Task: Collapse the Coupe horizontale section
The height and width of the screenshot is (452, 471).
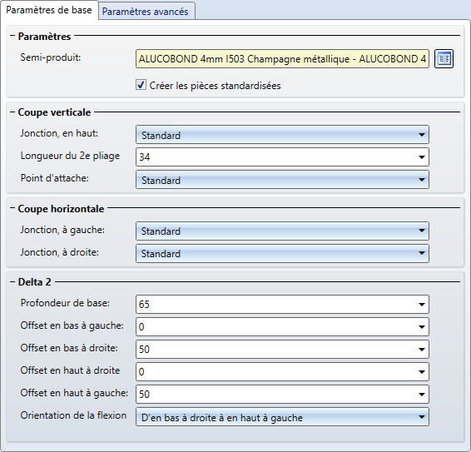Action: [12, 208]
